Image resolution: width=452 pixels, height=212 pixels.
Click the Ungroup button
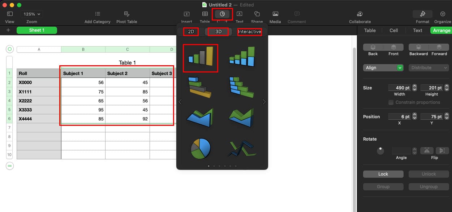pyautogui.click(x=429, y=187)
